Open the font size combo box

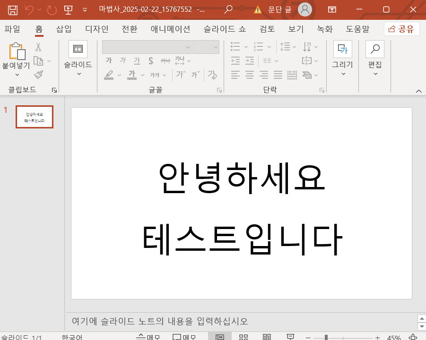point(206,47)
